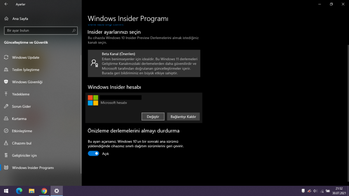Click the battery tray icon
Viewport: 349px width, 196px height.
tap(328, 191)
